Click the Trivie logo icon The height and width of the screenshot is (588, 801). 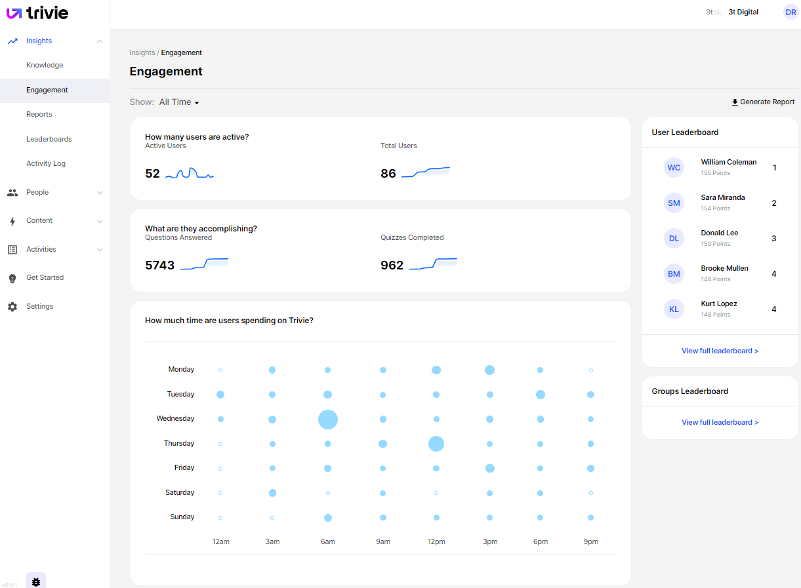[14, 12]
